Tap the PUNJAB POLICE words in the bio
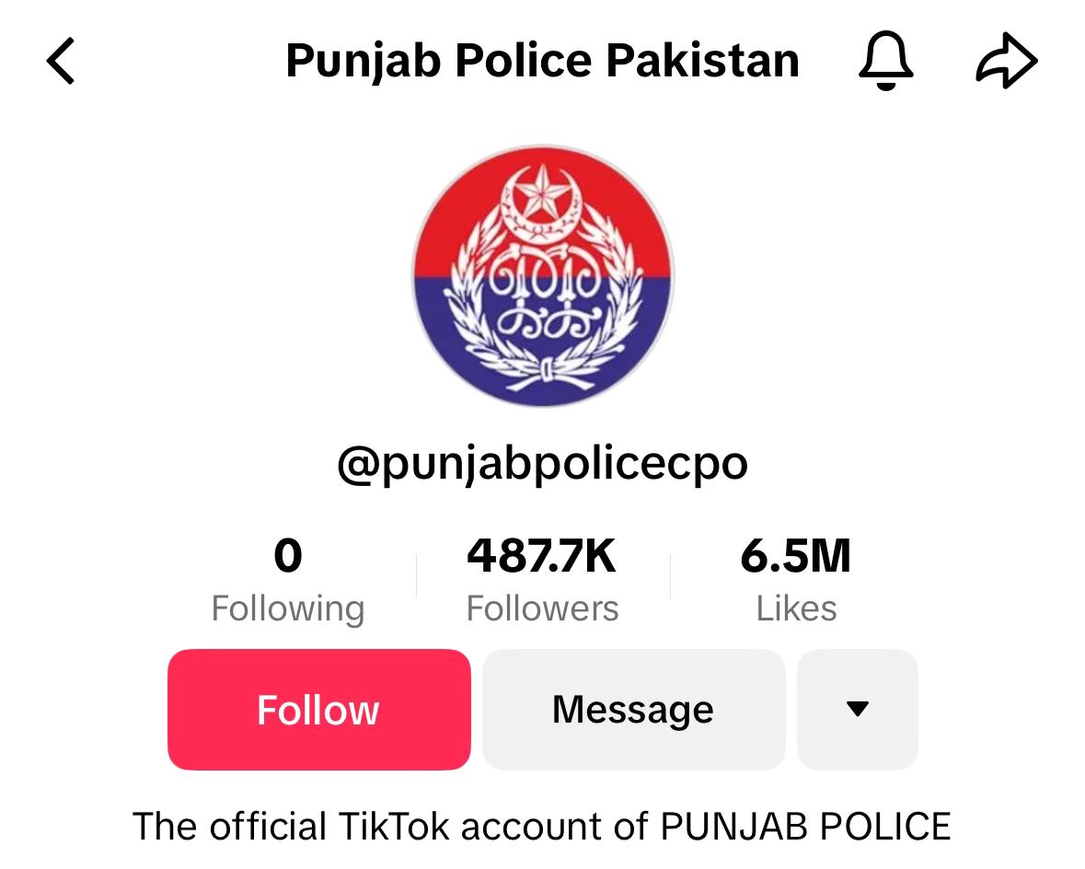The width and height of the screenshot is (1085, 869). pos(806,826)
